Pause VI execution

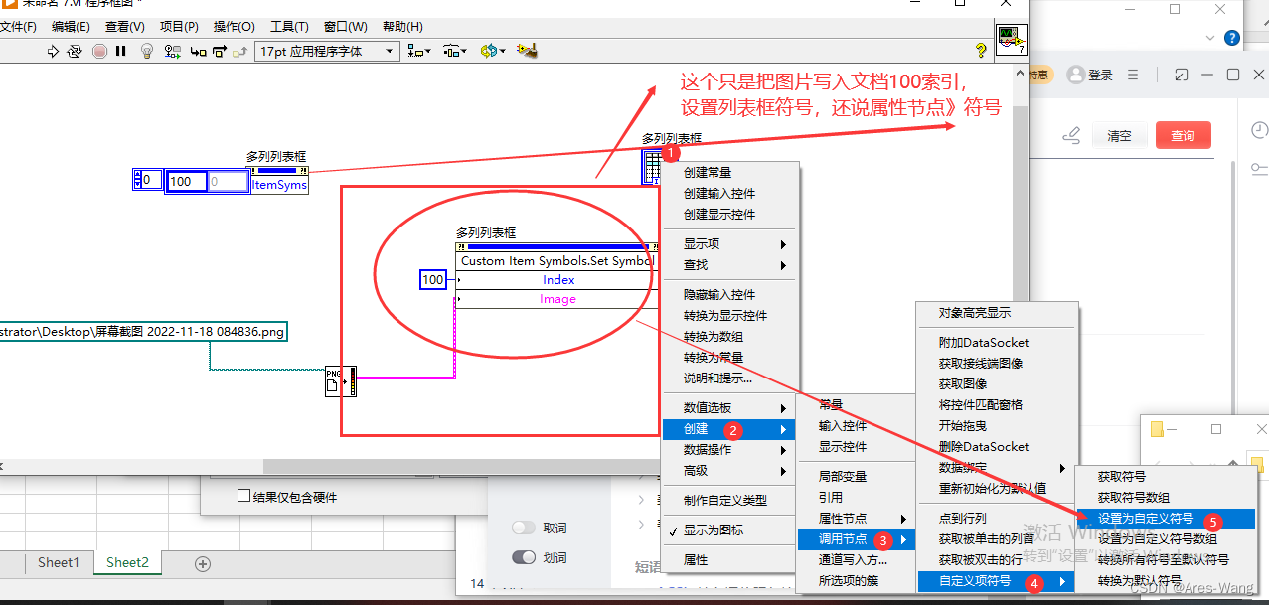[121, 49]
